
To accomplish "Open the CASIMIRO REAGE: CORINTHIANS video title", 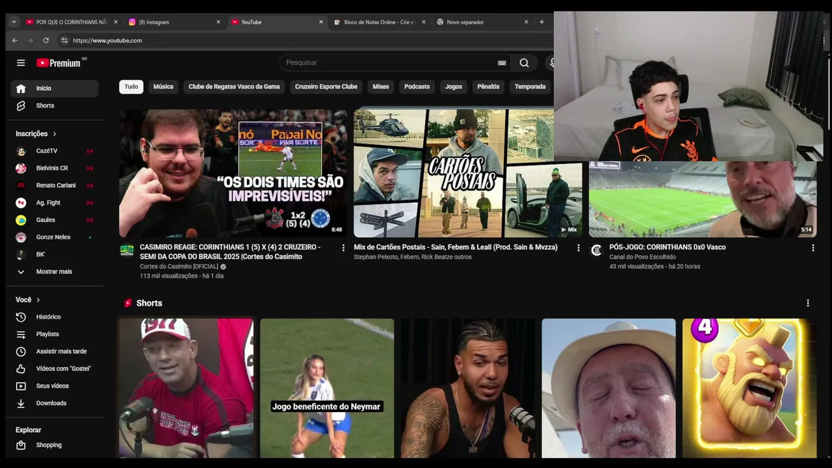I will (230, 252).
